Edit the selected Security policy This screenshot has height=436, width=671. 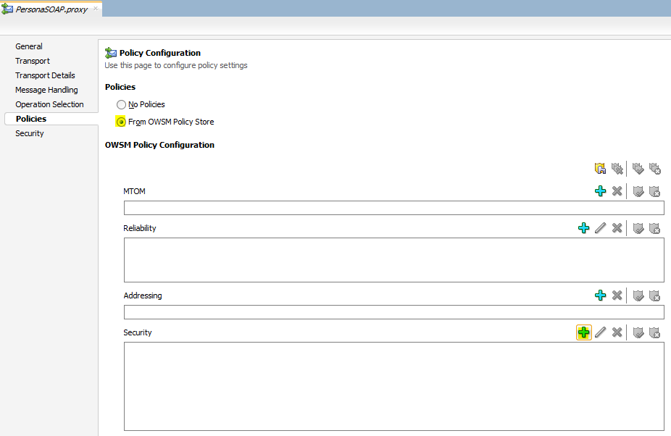tap(601, 332)
